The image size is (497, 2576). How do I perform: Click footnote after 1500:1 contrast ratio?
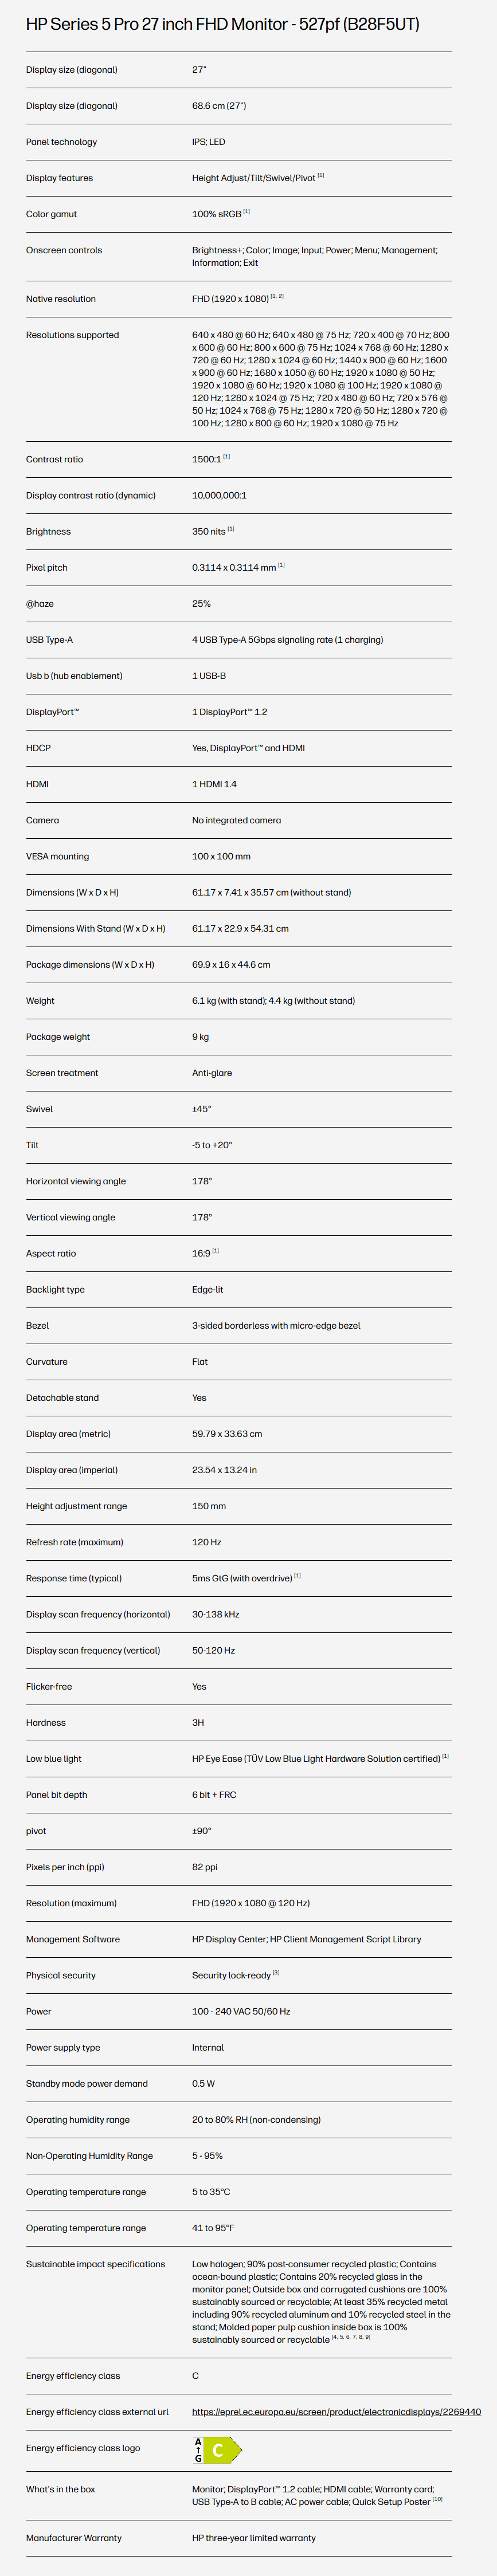point(227,457)
